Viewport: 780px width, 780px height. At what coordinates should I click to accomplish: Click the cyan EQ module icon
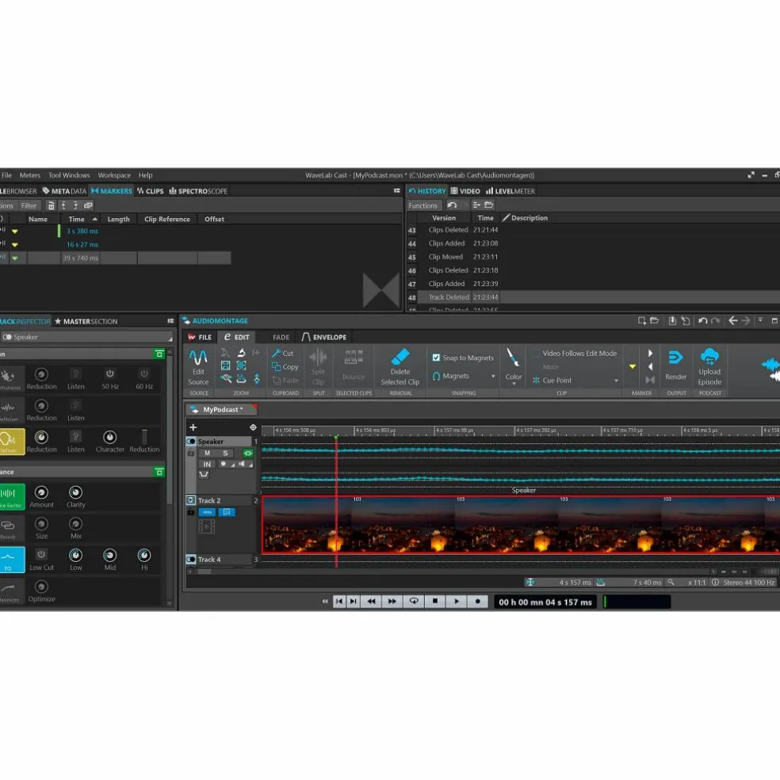(11, 560)
